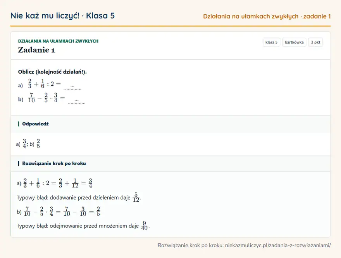The height and width of the screenshot is (258, 341).
Task: Click the exercise b) expression 7/10 − 2/5 · 3/4
Action: 46,98
